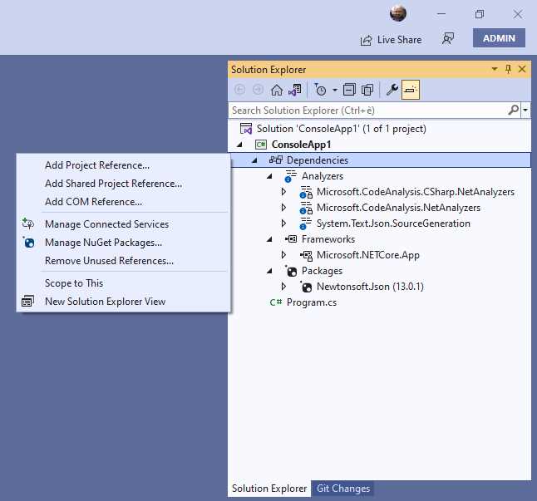This screenshot has height=501, width=537.
Task: Expand Microsoft.NETCore.App node
Action: tap(283, 254)
